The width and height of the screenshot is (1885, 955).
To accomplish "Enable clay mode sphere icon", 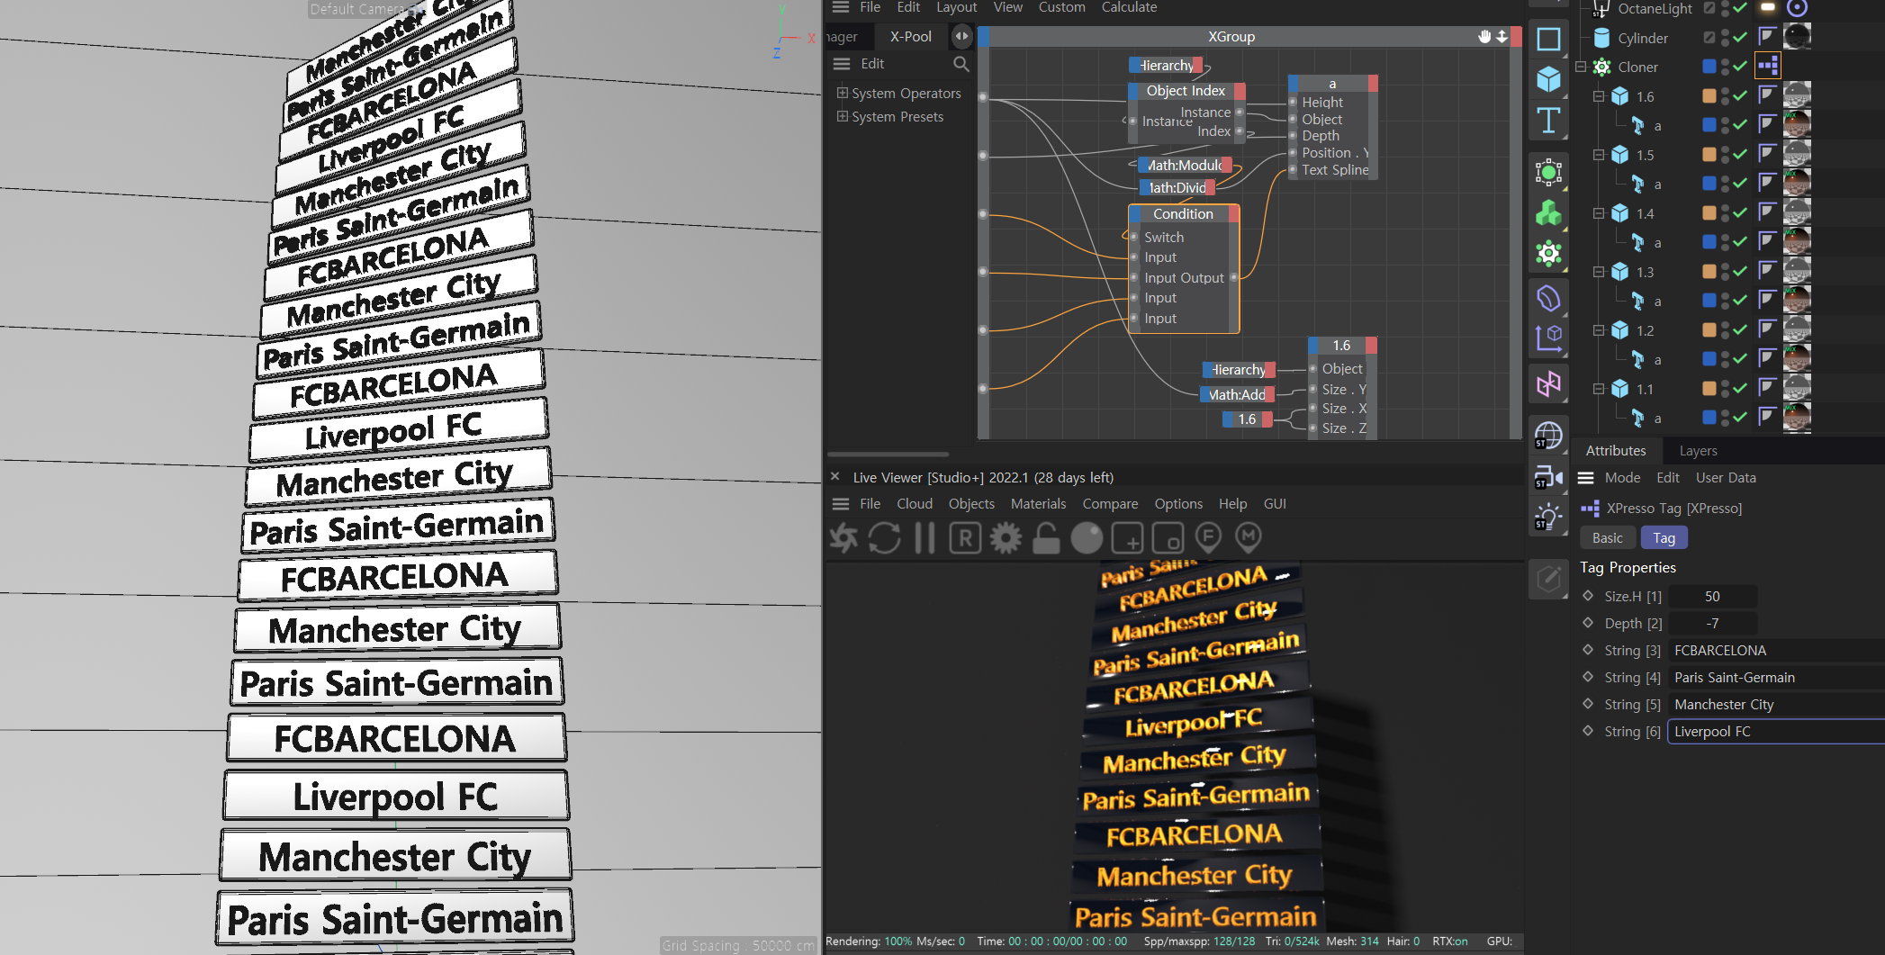I will point(1087,538).
